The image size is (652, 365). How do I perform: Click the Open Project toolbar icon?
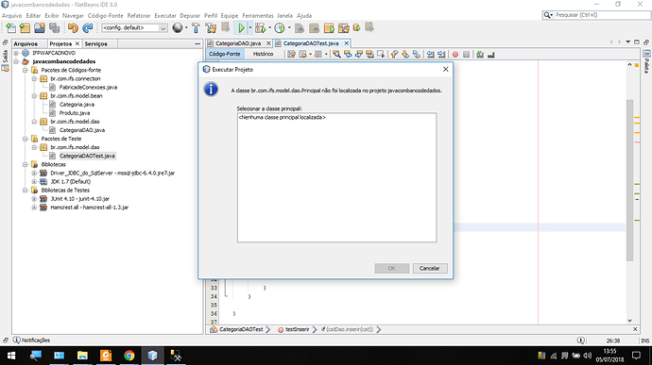[40, 27]
